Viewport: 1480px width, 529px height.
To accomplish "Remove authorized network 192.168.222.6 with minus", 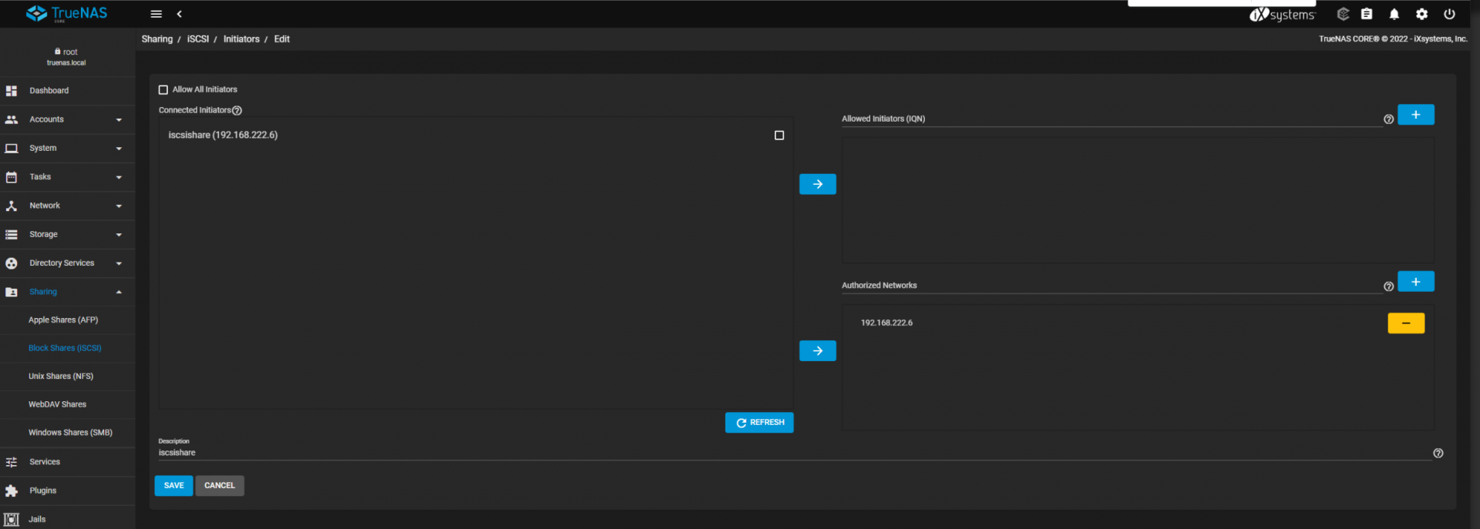I will pos(1406,323).
